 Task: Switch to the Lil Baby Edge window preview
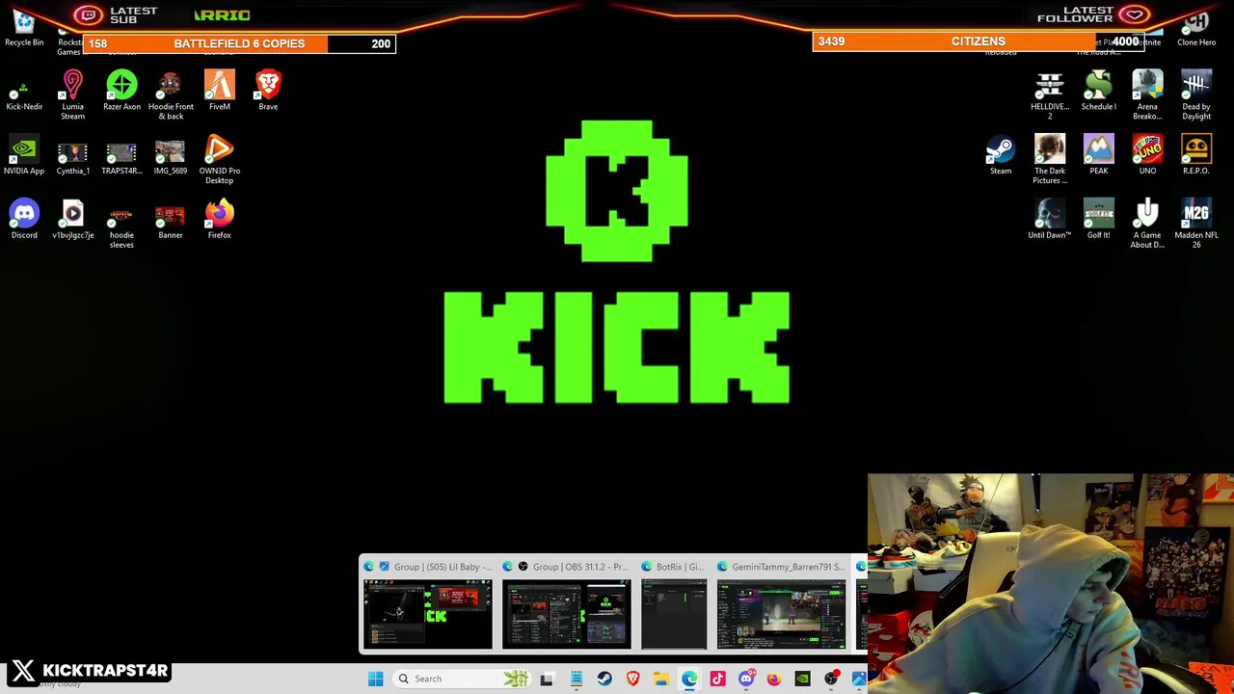click(x=428, y=604)
